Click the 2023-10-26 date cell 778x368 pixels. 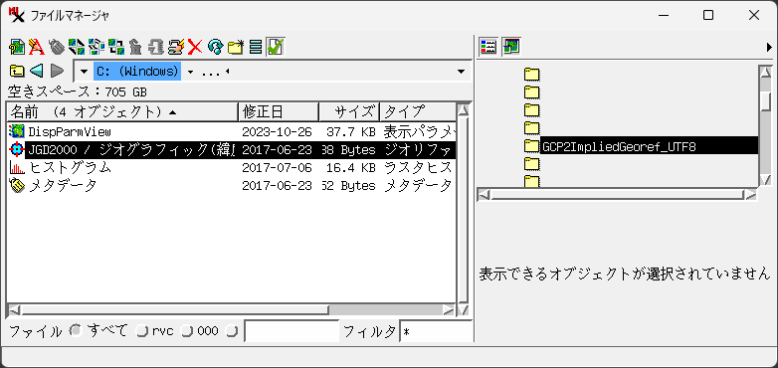[277, 131]
